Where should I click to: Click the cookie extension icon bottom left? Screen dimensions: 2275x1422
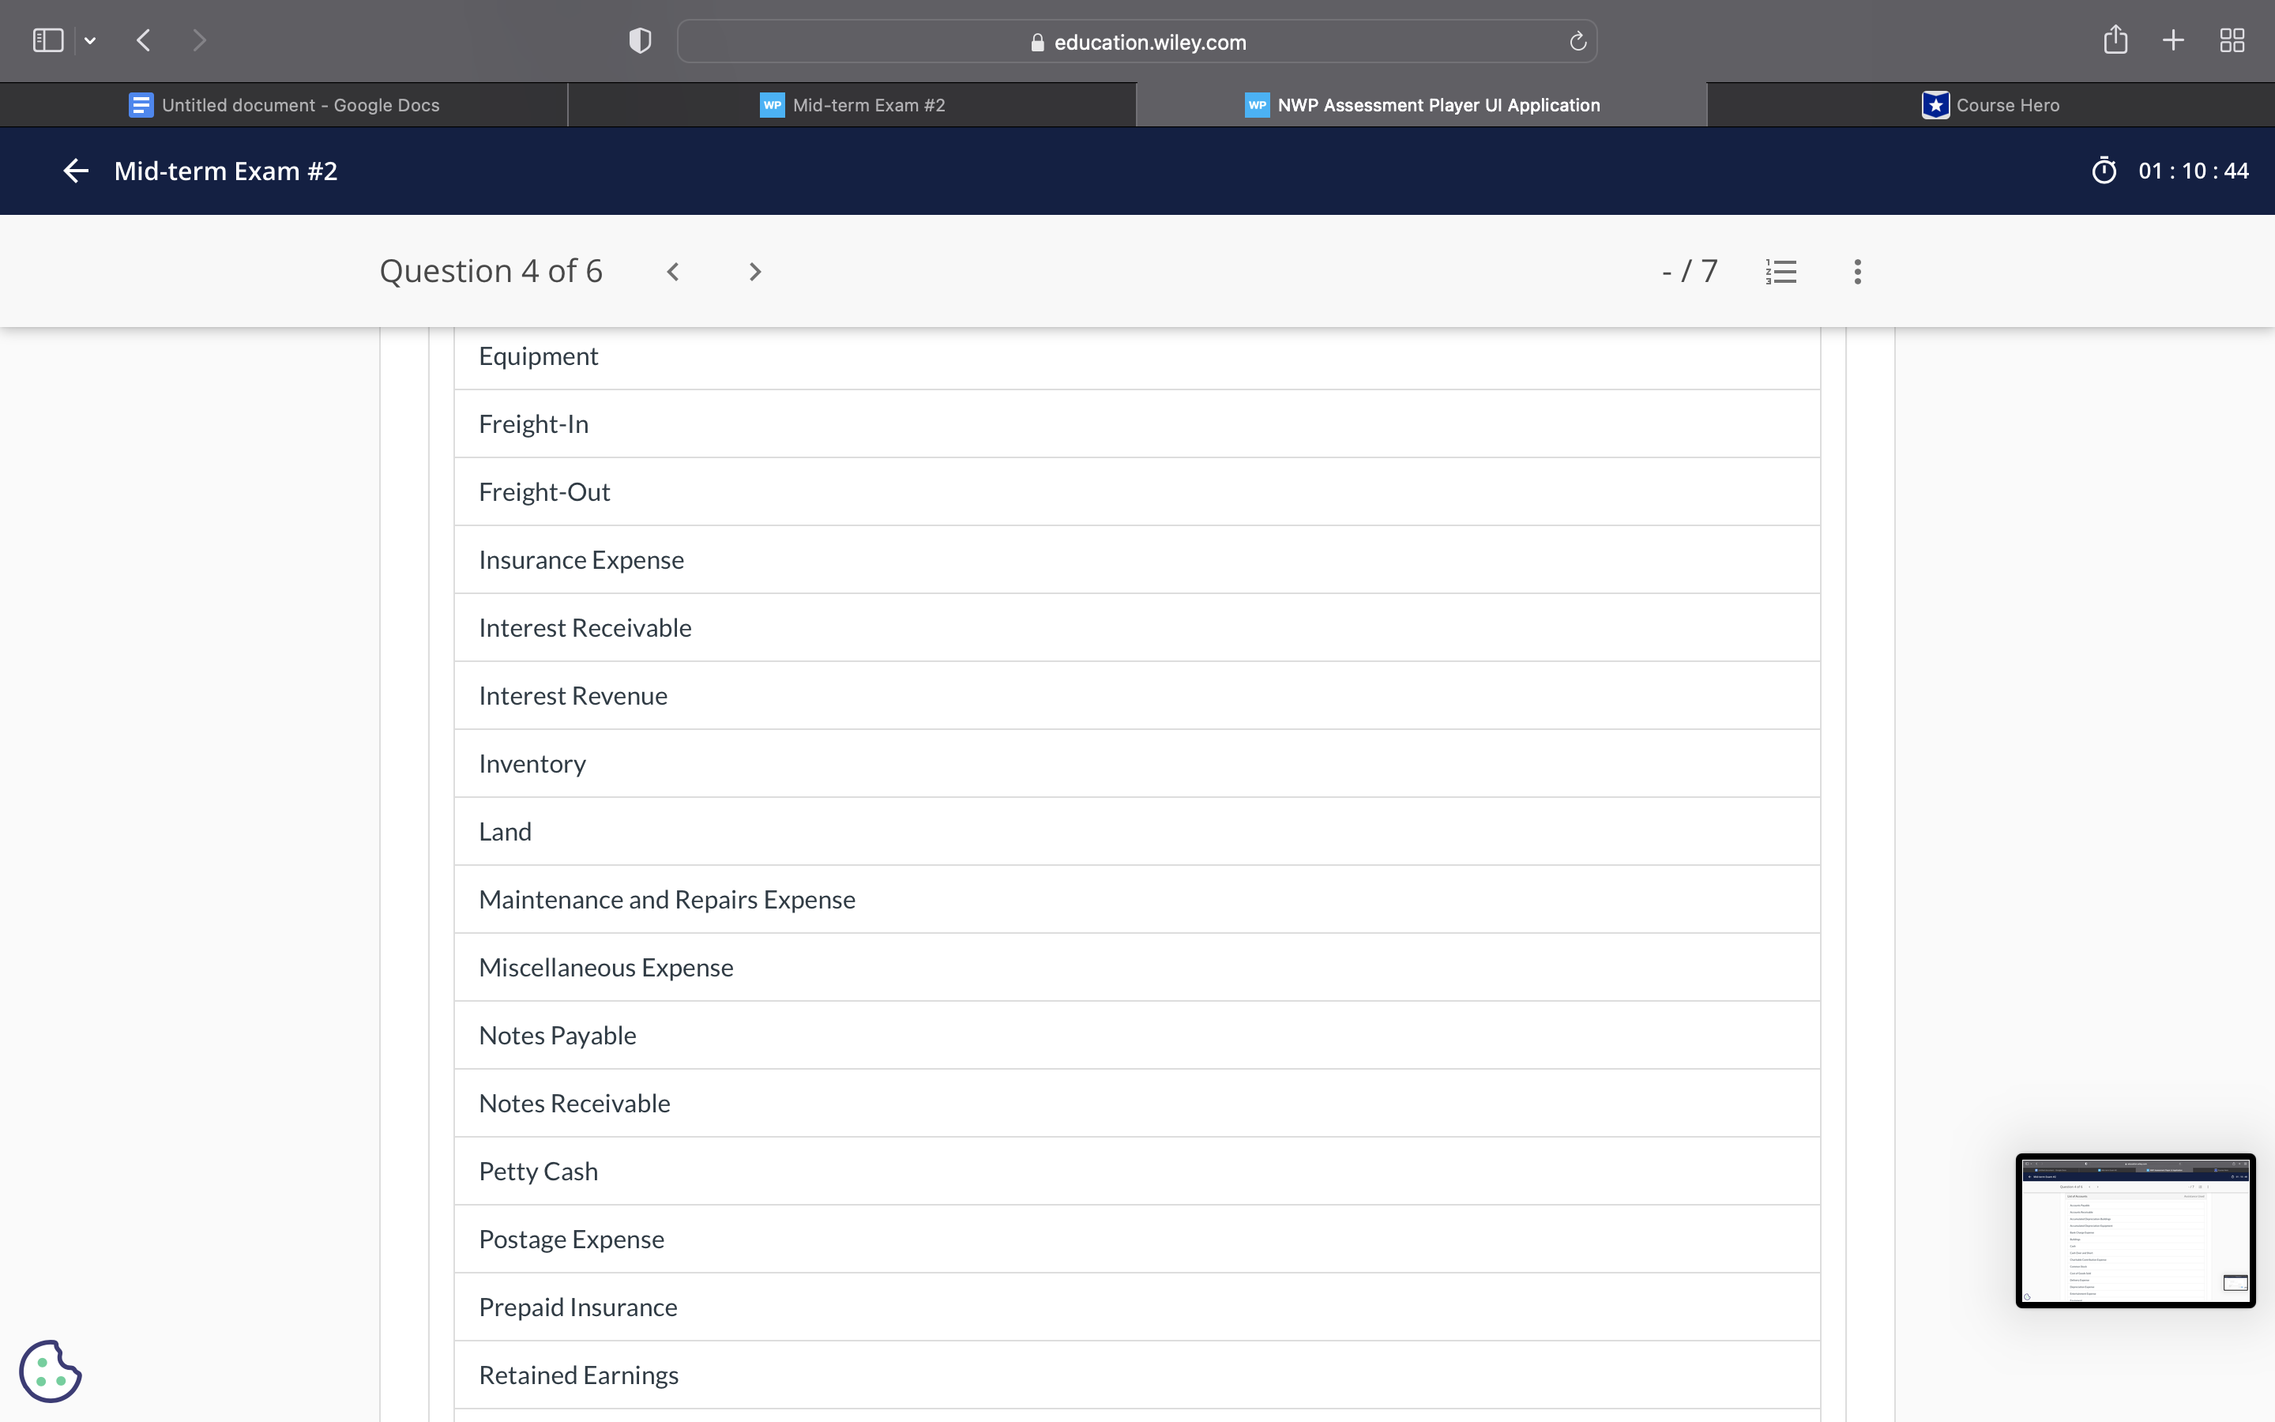(51, 1371)
